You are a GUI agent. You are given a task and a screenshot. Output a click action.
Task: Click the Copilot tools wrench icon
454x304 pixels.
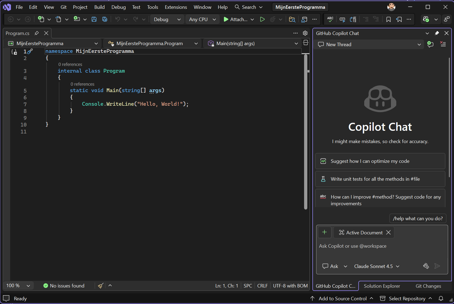[426, 266]
